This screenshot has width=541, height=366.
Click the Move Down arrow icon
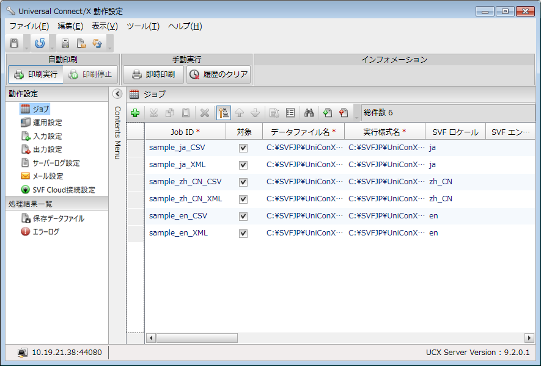tap(256, 113)
